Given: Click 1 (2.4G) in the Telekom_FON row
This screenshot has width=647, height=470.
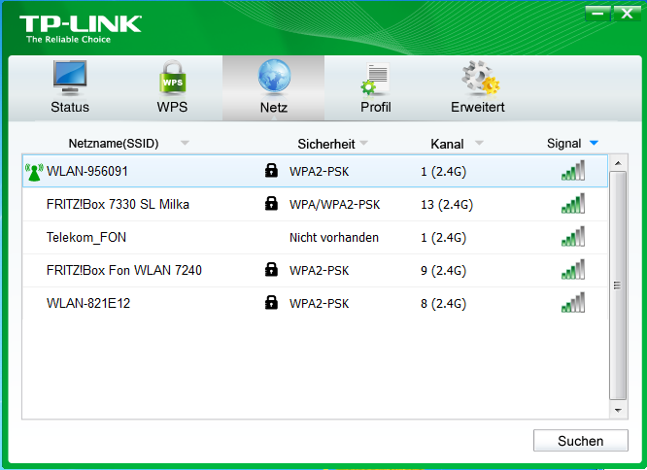Looking at the screenshot, I should (444, 238).
